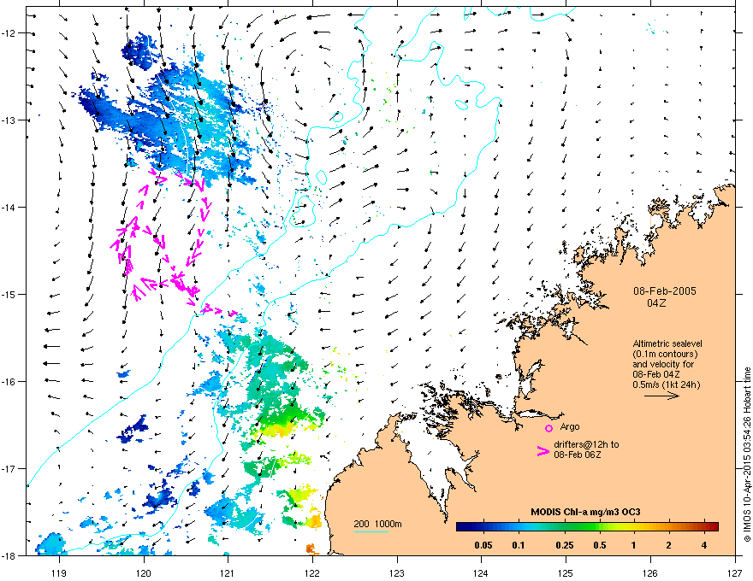Click the longitude axis label 127
Viewport: 753px width, 581px height.
(x=735, y=572)
